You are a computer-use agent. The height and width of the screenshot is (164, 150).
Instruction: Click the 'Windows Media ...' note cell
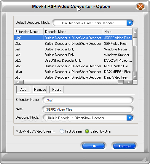point(117,49)
